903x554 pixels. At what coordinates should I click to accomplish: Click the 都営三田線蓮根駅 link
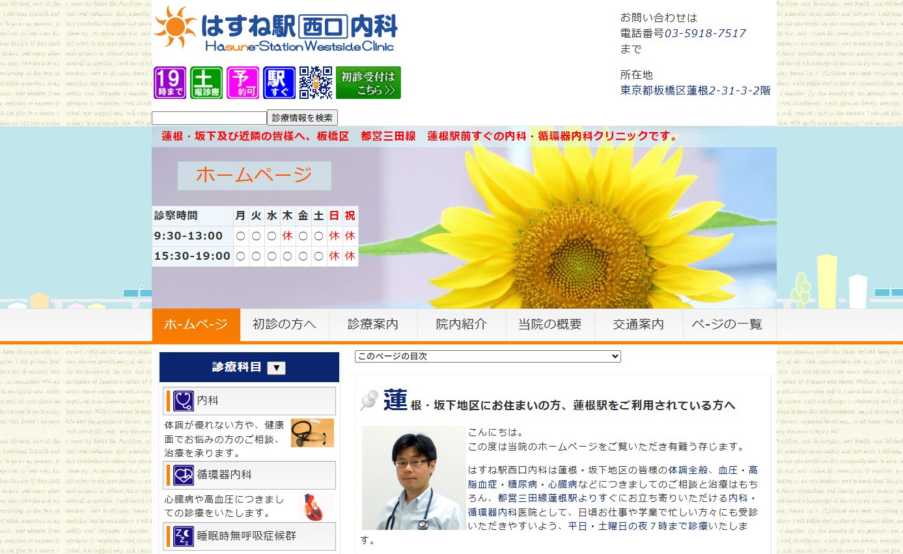[538, 498]
